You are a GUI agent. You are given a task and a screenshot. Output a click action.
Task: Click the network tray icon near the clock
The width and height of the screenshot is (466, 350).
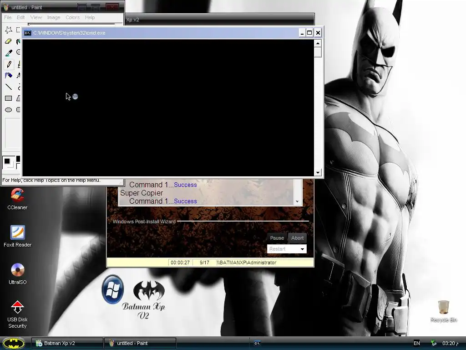click(x=434, y=343)
